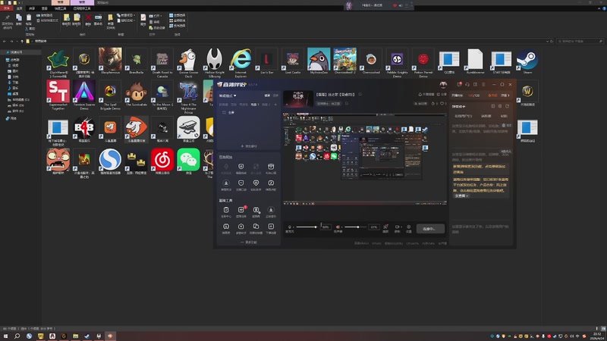Open the Sogou browser shortcut
The width and height of the screenshot is (607, 341).
point(110,161)
